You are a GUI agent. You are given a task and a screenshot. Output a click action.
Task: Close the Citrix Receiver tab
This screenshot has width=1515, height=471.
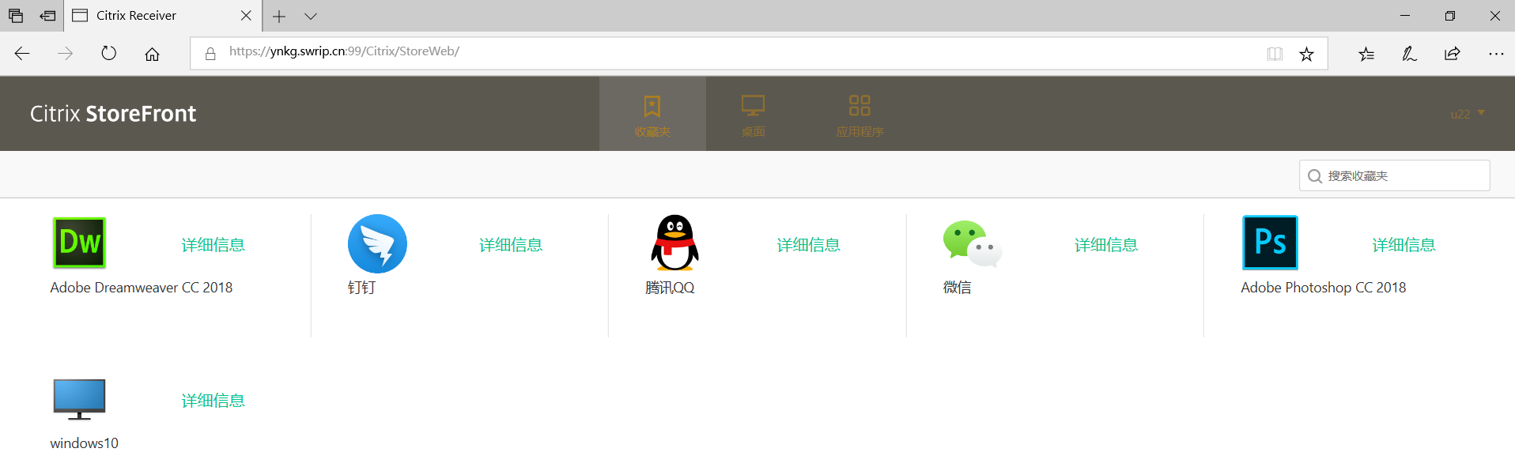246,16
